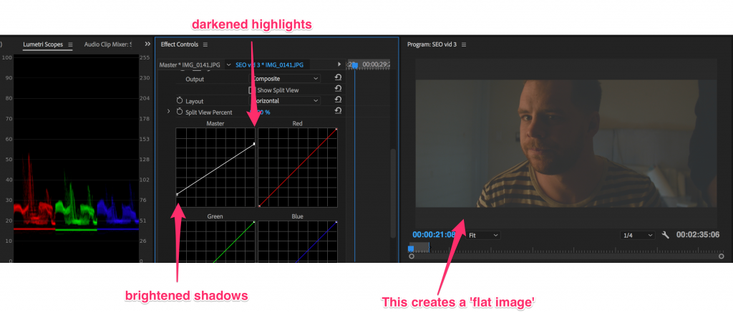
Task: Click the Green curve graph
Action: tap(215, 241)
